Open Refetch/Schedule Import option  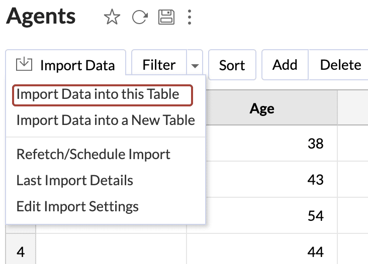(94, 154)
